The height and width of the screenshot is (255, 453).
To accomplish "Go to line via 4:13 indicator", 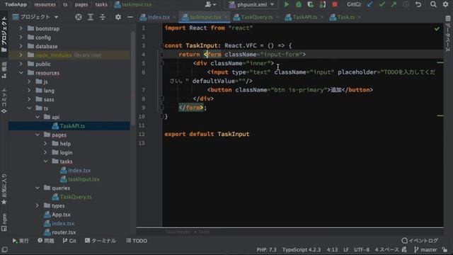I will click(332, 249).
